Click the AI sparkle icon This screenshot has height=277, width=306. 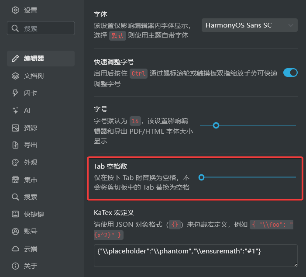[15, 111]
